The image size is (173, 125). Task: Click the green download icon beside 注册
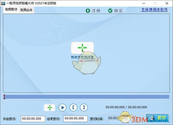(x=88, y=11)
